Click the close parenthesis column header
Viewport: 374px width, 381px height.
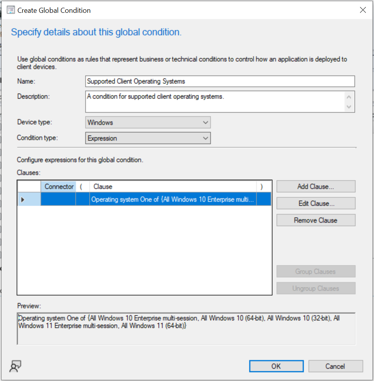coord(264,187)
